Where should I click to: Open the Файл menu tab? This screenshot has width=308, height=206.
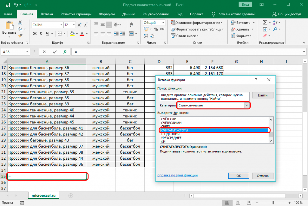[8, 14]
